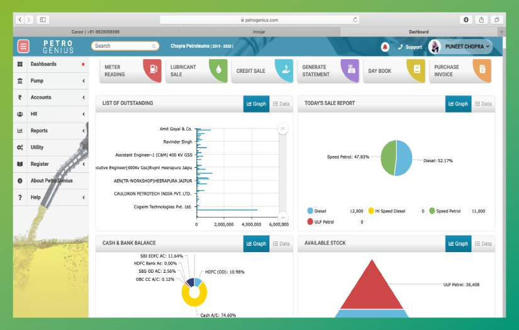
Task: Click the orange invoice icon
Action: point(483,69)
